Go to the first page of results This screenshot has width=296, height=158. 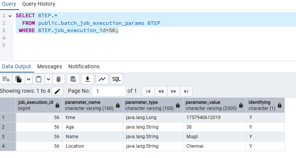pos(148,91)
